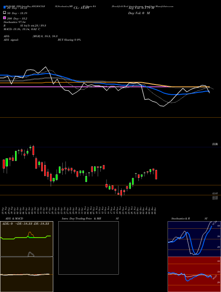The height and width of the screenshot is (292, 221).
Task: Click the ADX signal label
Action: coord(11,40)
